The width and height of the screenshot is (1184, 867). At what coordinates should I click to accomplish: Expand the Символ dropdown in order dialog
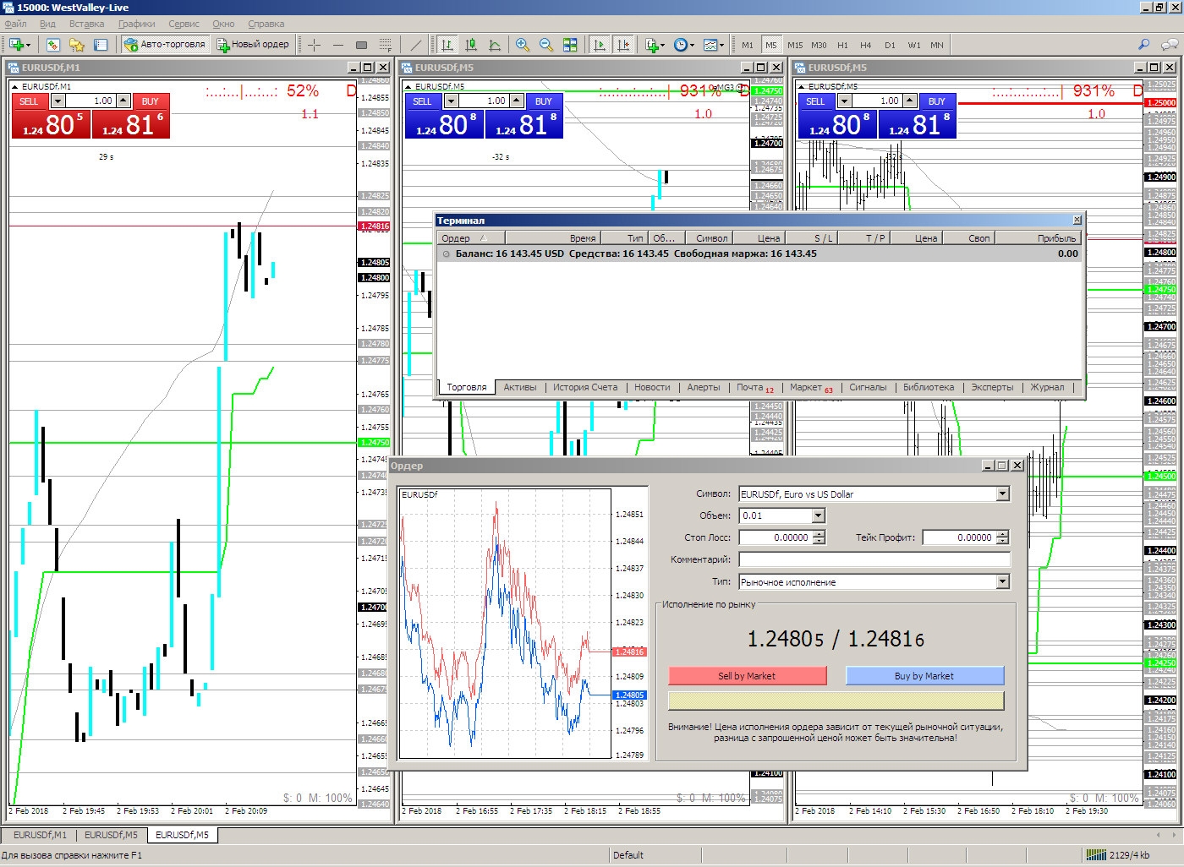coord(1002,494)
